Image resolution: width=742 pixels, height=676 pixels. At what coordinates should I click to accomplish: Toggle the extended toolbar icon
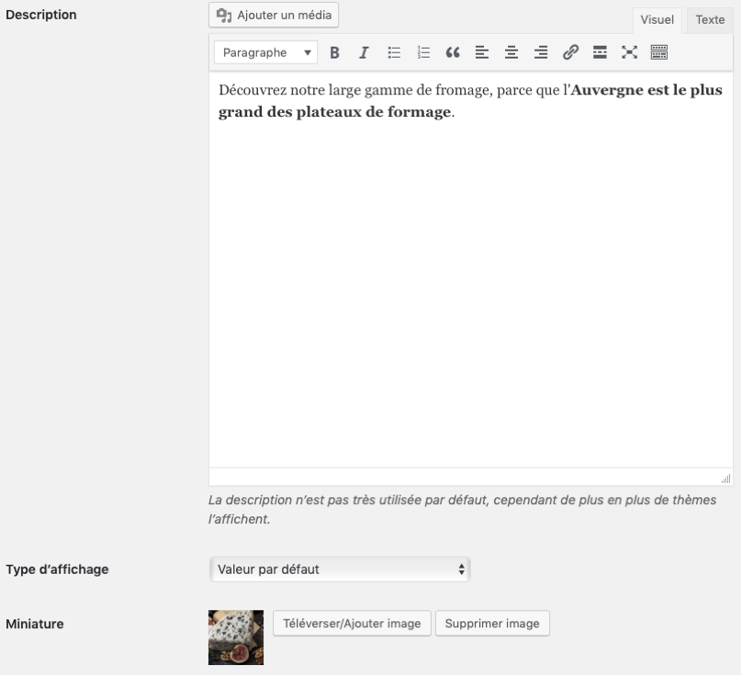click(658, 53)
